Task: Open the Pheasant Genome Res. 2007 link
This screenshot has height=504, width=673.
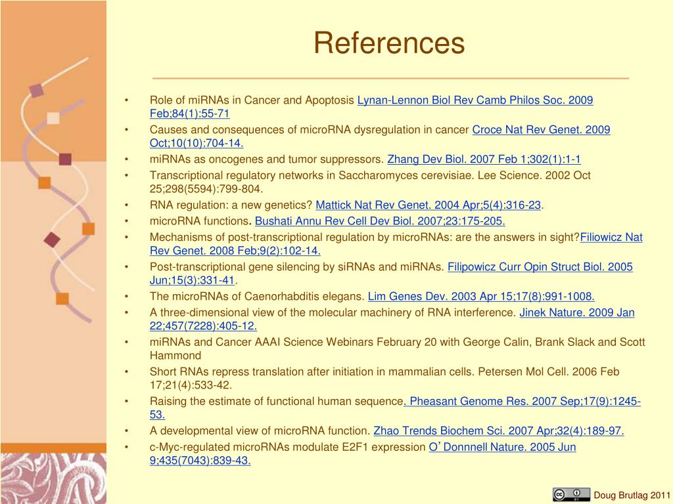Action: 522,402
